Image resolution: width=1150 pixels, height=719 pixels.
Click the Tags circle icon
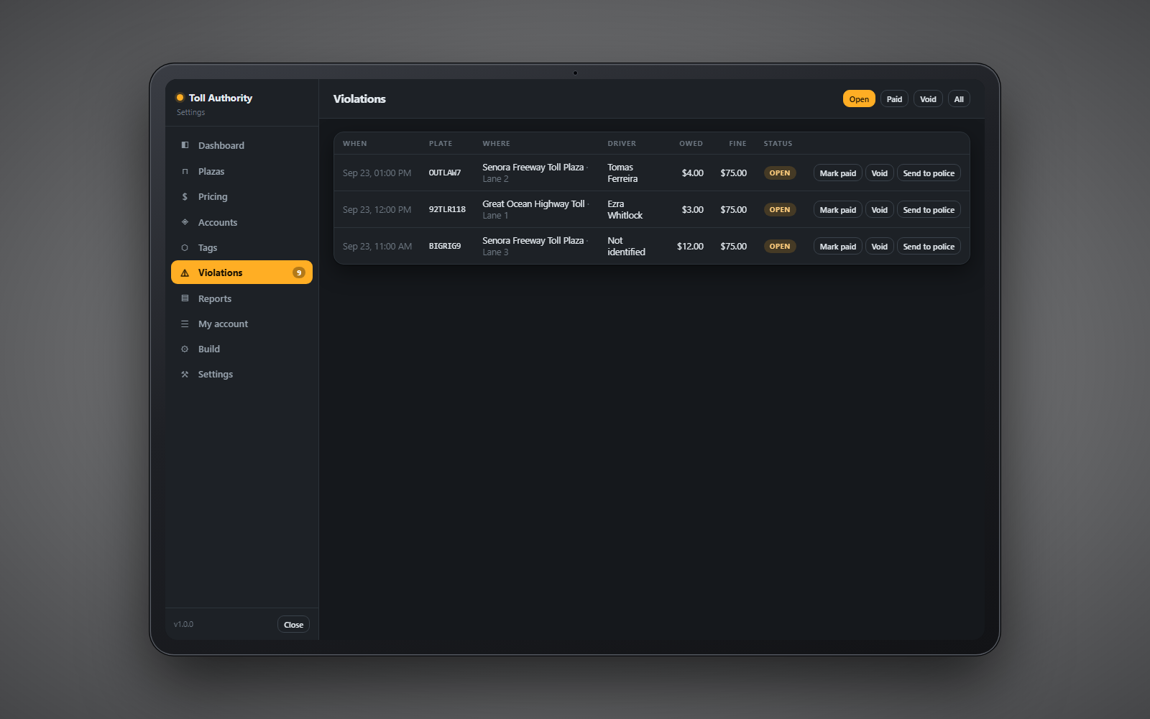(x=185, y=247)
